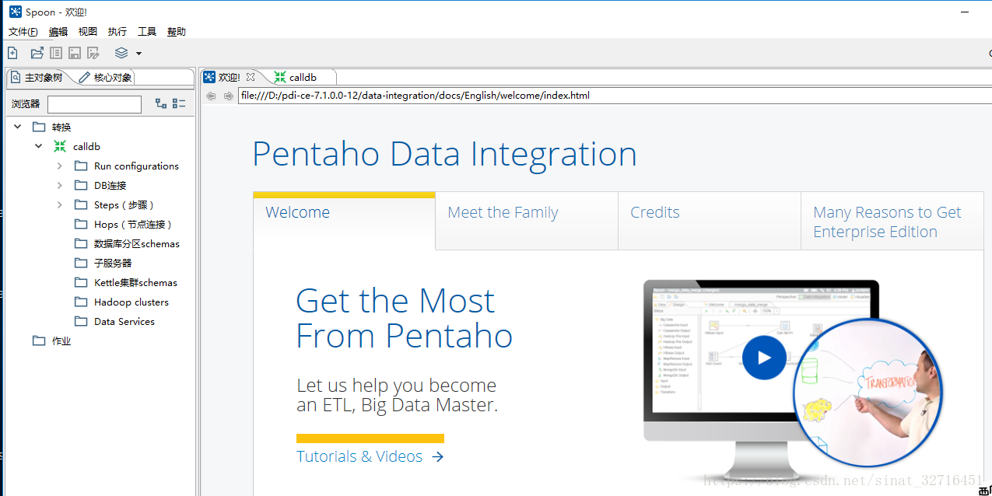Click the browser back arrow
This screenshot has height=496, width=992.
click(211, 96)
